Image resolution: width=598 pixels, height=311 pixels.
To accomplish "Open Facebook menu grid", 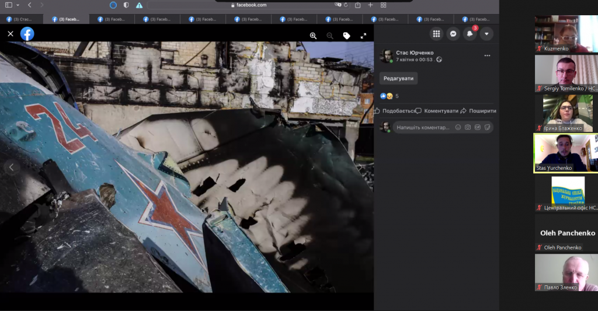I will click(436, 34).
